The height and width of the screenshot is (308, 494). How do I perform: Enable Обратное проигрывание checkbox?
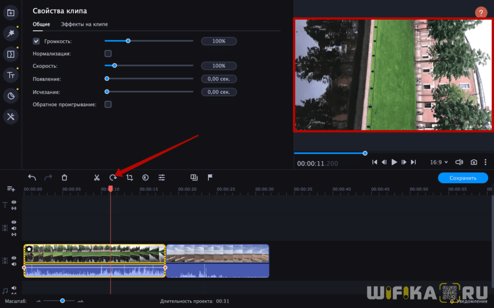(108, 104)
